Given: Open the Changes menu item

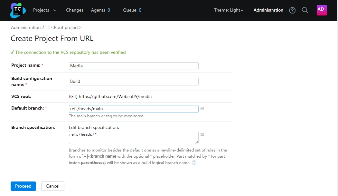Looking at the screenshot, I should (x=75, y=10).
